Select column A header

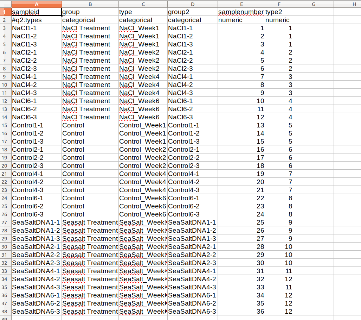[37, 4]
